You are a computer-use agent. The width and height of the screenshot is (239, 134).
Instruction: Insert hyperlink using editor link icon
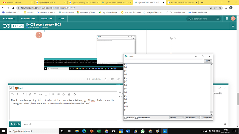[30, 94]
